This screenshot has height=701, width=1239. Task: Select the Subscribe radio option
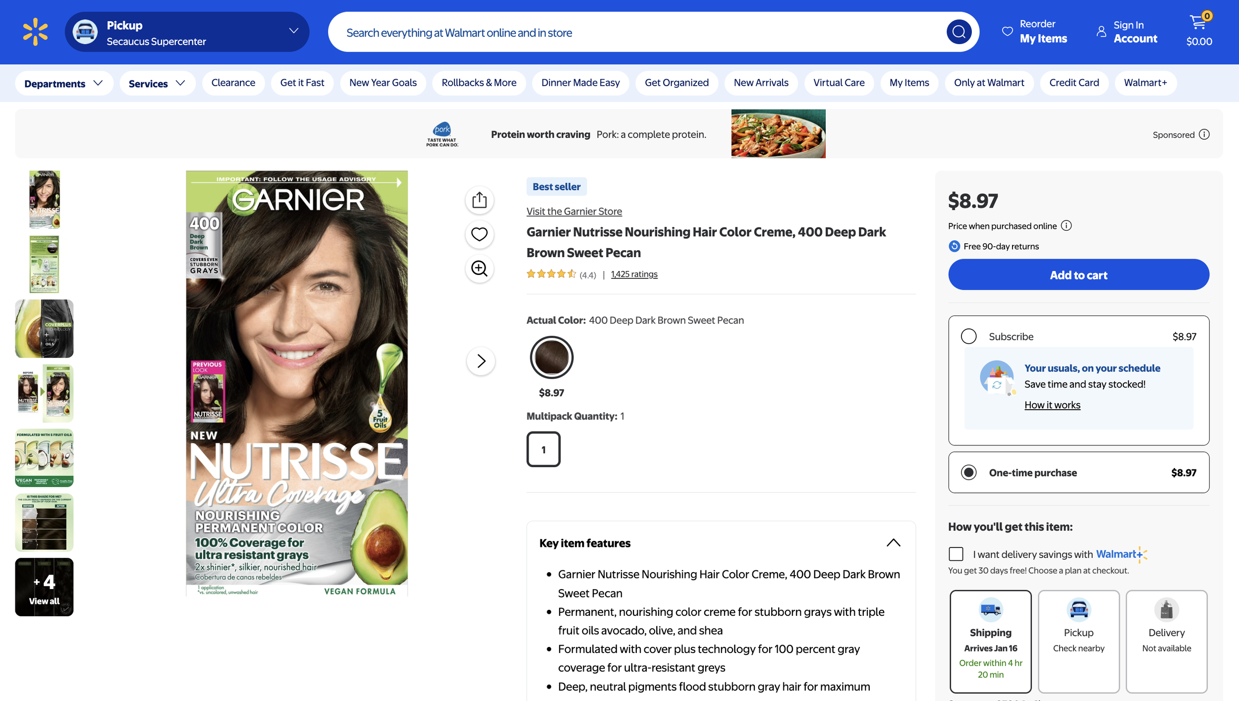click(x=968, y=336)
